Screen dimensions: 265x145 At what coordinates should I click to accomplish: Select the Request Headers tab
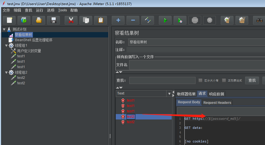(x=217, y=103)
